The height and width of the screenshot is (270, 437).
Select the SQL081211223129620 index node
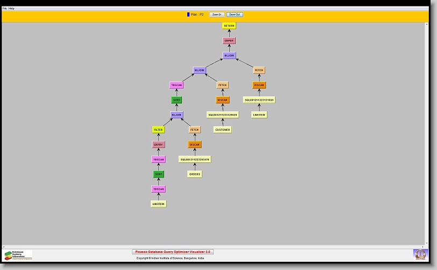(223, 115)
